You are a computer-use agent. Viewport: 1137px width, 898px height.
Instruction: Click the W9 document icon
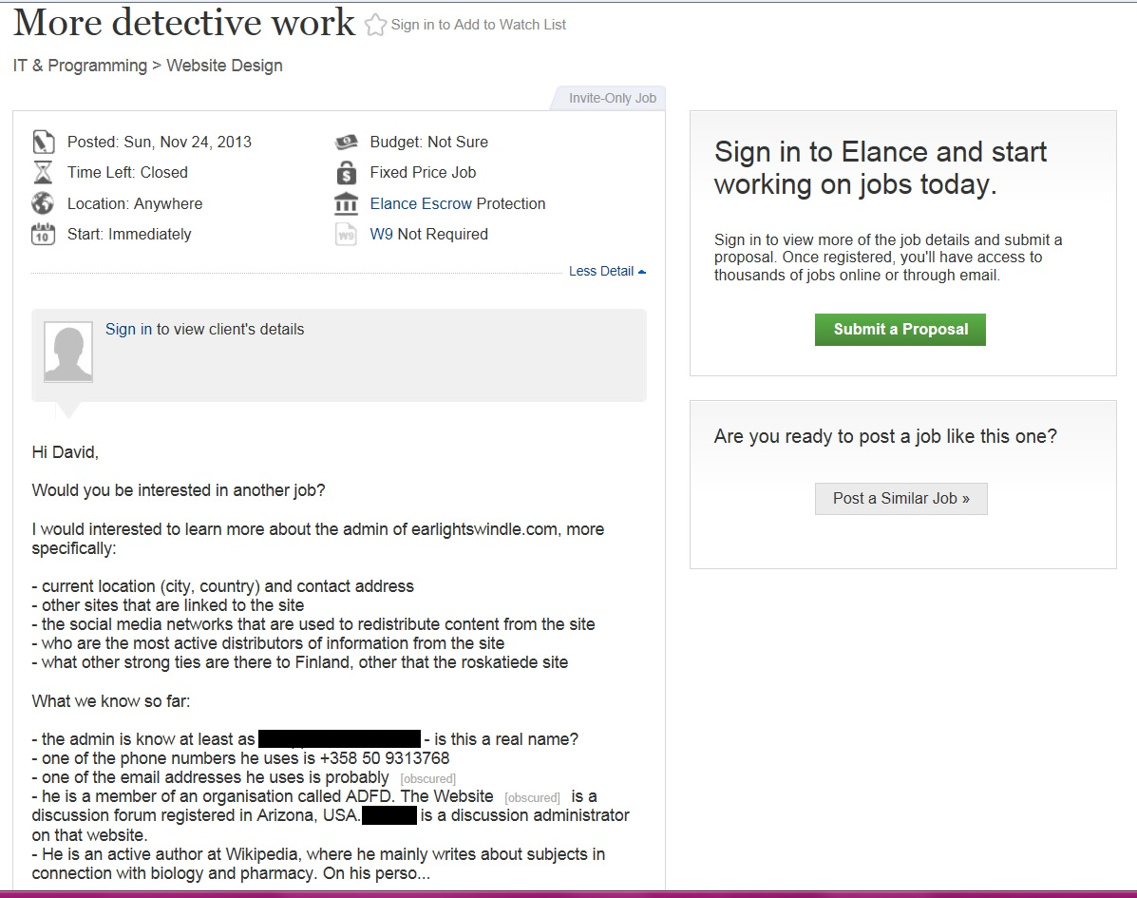(346, 234)
